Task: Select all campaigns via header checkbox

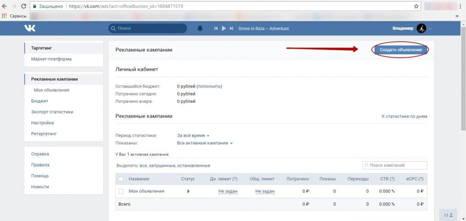Action: point(121,179)
